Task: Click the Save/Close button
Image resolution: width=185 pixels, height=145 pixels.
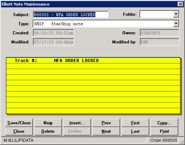Action: [19, 123]
